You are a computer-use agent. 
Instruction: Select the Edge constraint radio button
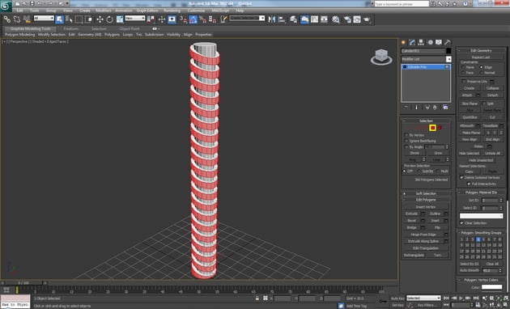(482, 67)
